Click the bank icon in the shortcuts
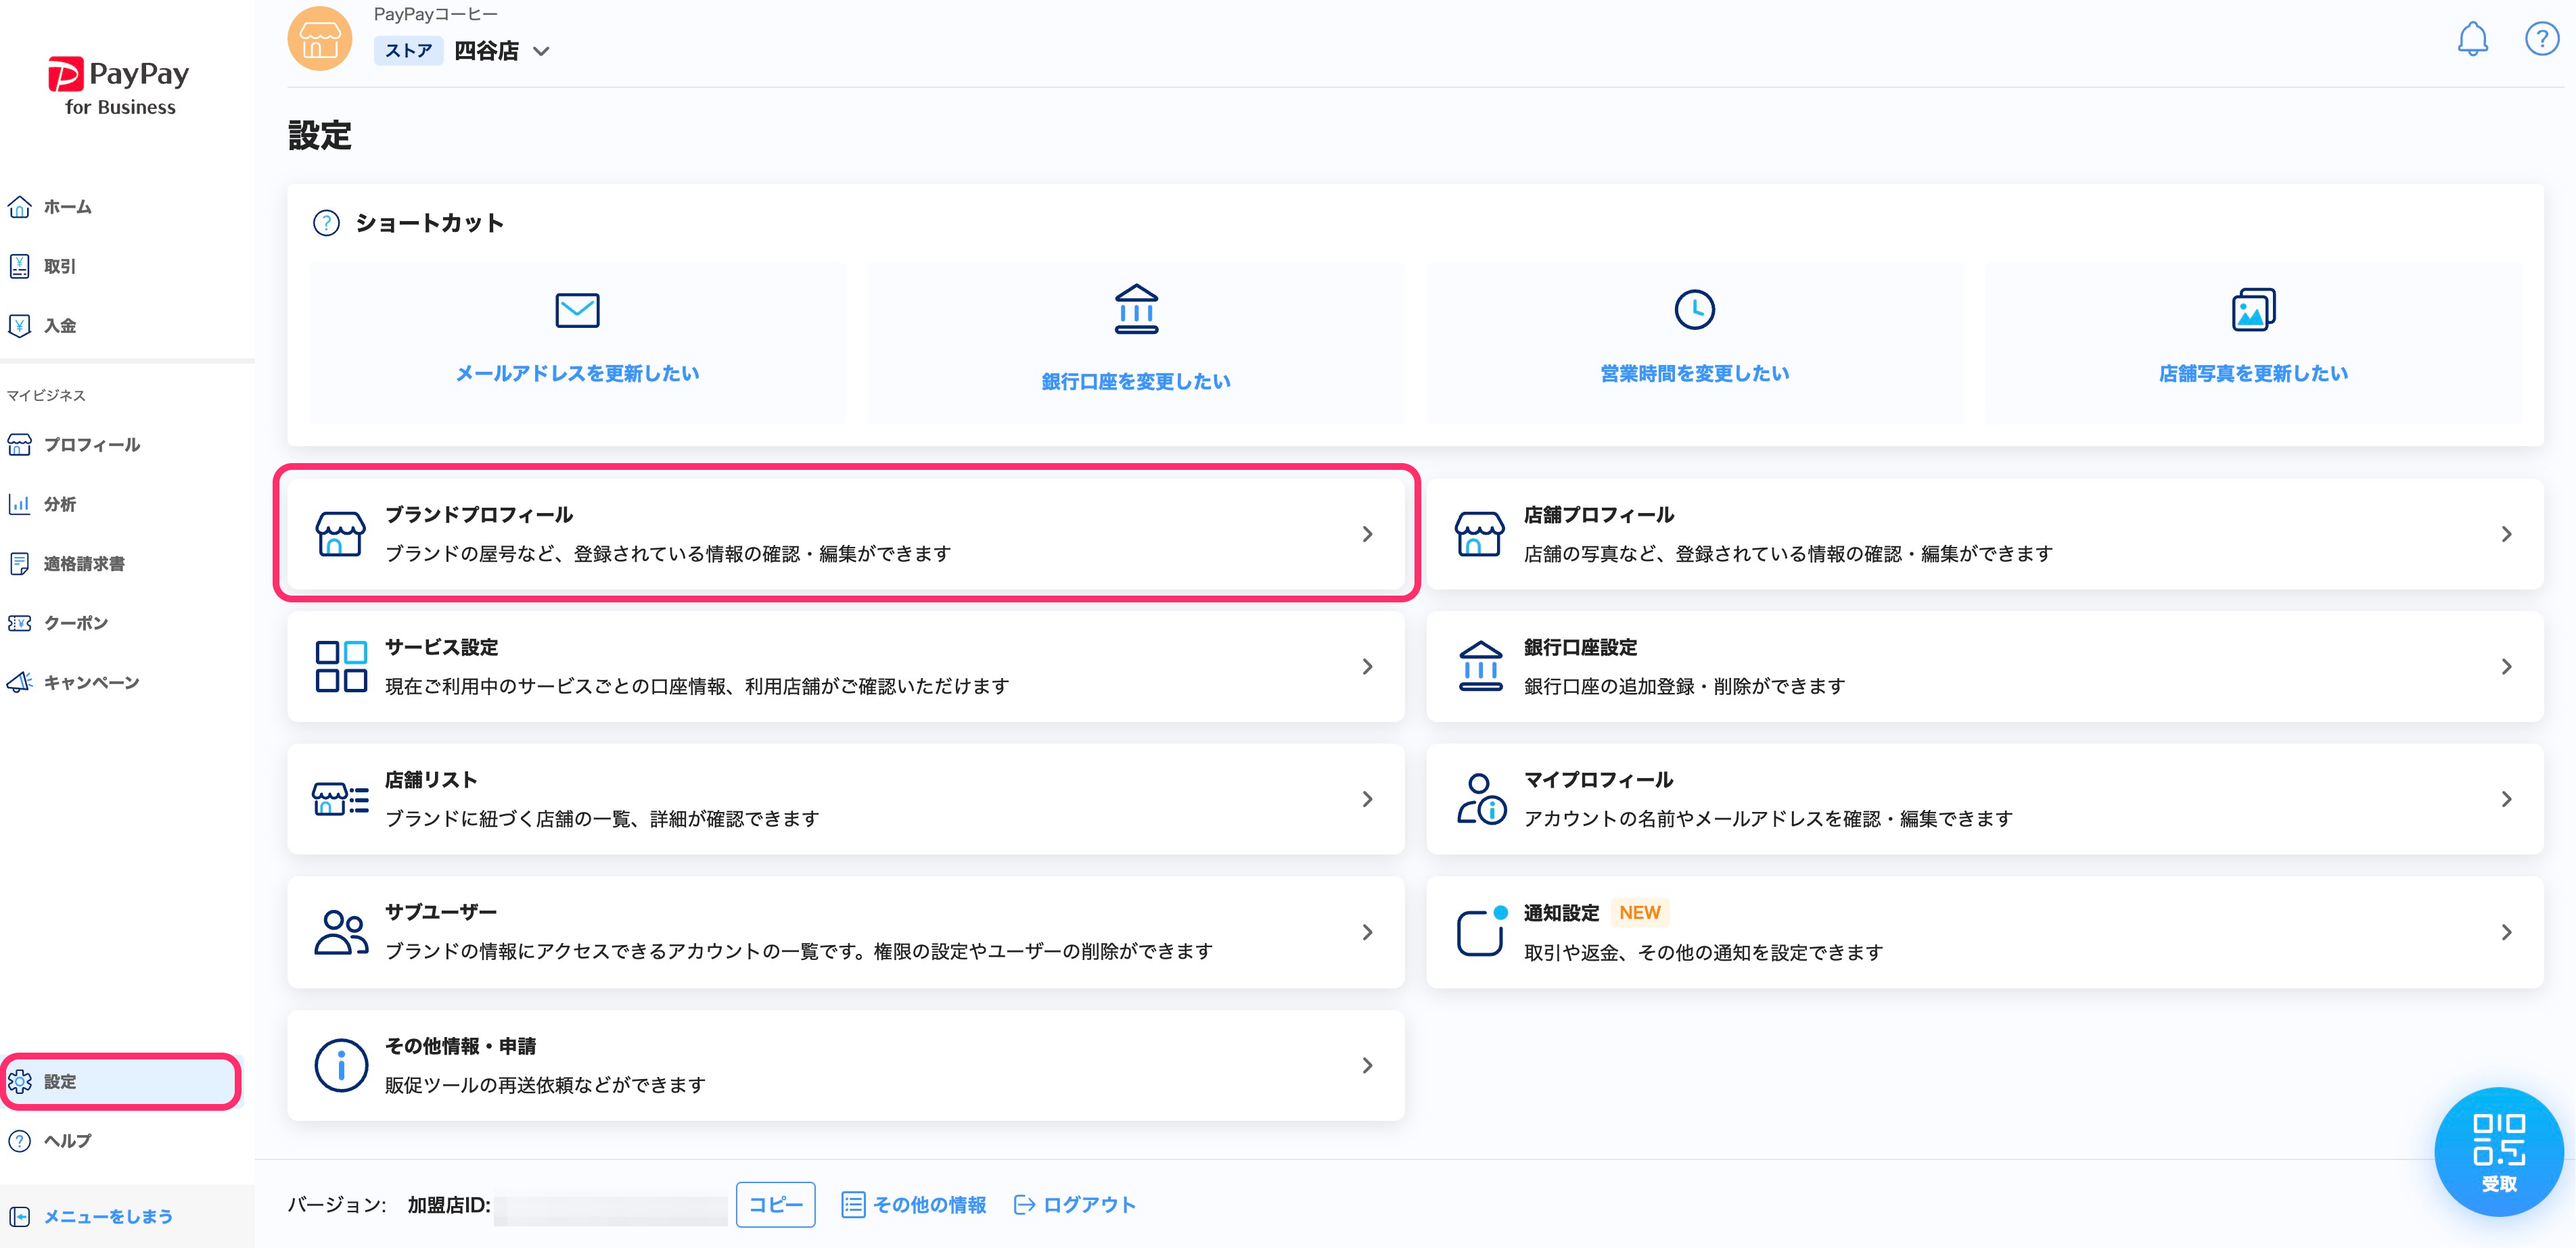The width and height of the screenshot is (2576, 1248). pyautogui.click(x=1136, y=309)
